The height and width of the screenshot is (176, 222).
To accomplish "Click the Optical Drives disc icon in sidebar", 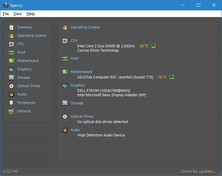I will click(11, 86).
